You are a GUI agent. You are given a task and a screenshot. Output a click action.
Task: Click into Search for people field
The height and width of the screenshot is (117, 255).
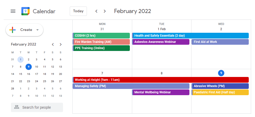coord(37,107)
